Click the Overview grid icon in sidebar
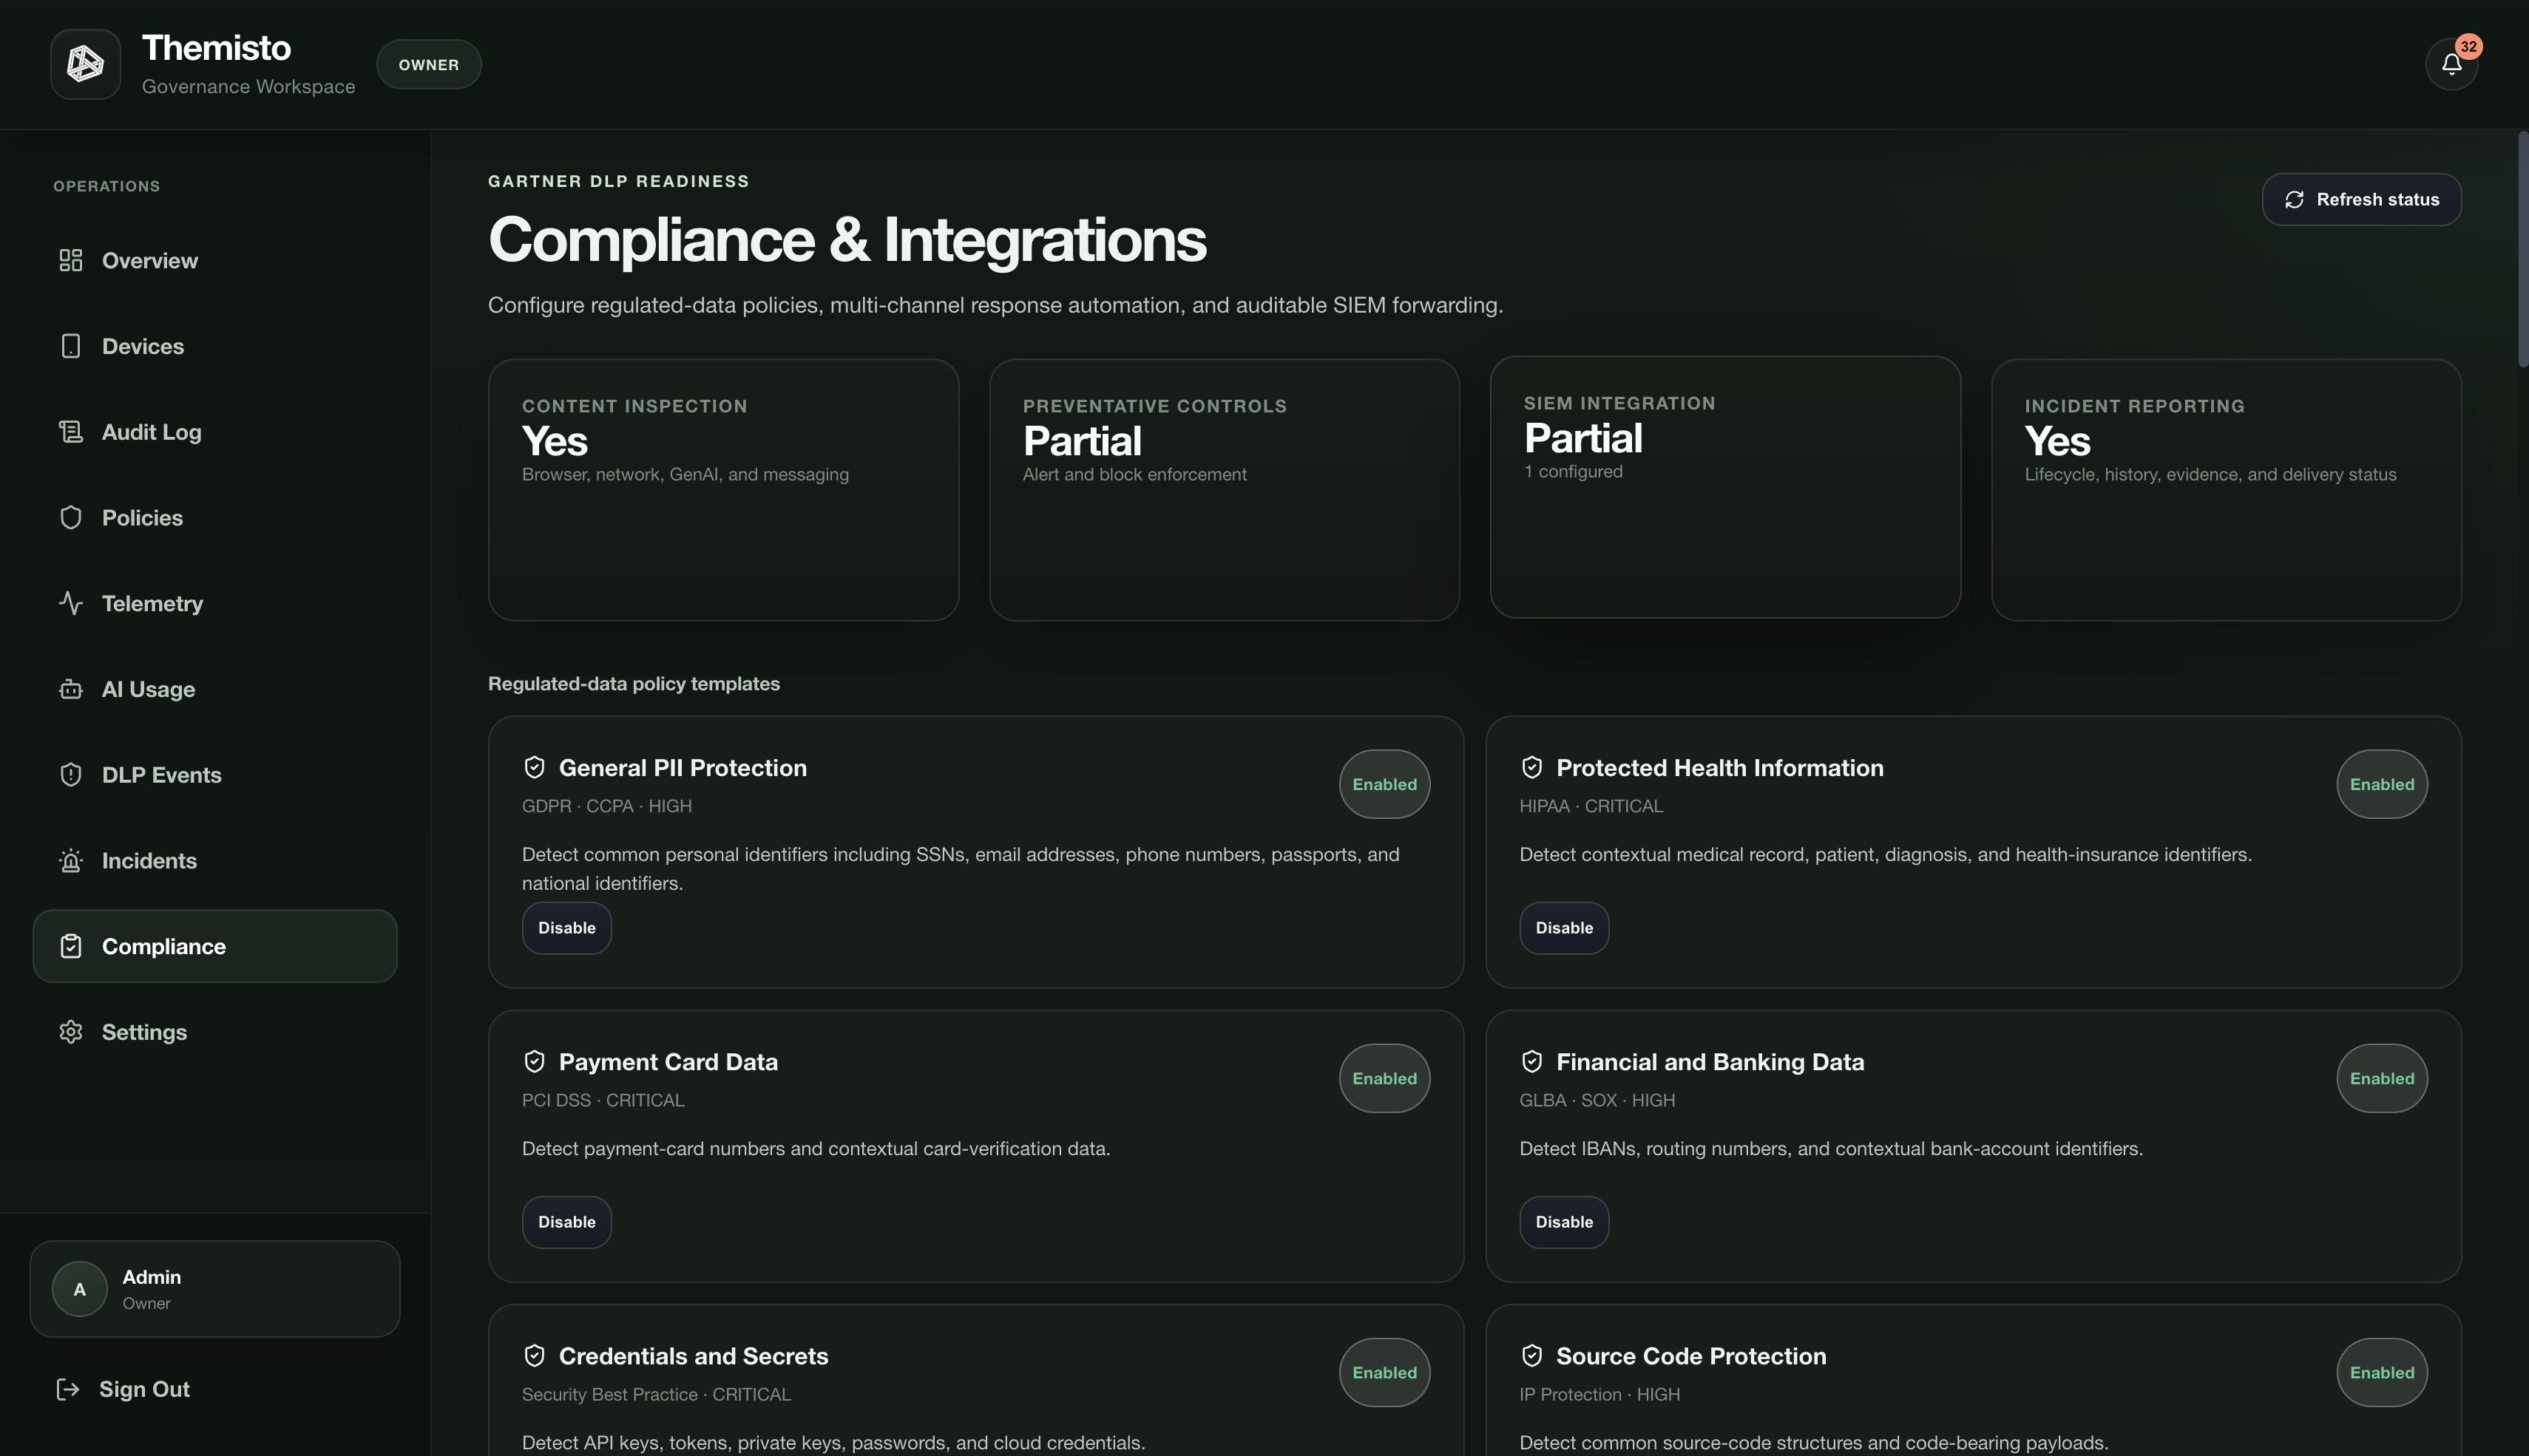Image resolution: width=2529 pixels, height=1456 pixels. tap(70, 261)
